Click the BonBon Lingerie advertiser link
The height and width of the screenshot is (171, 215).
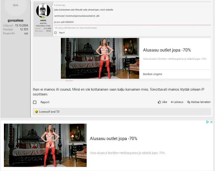pos(152,74)
